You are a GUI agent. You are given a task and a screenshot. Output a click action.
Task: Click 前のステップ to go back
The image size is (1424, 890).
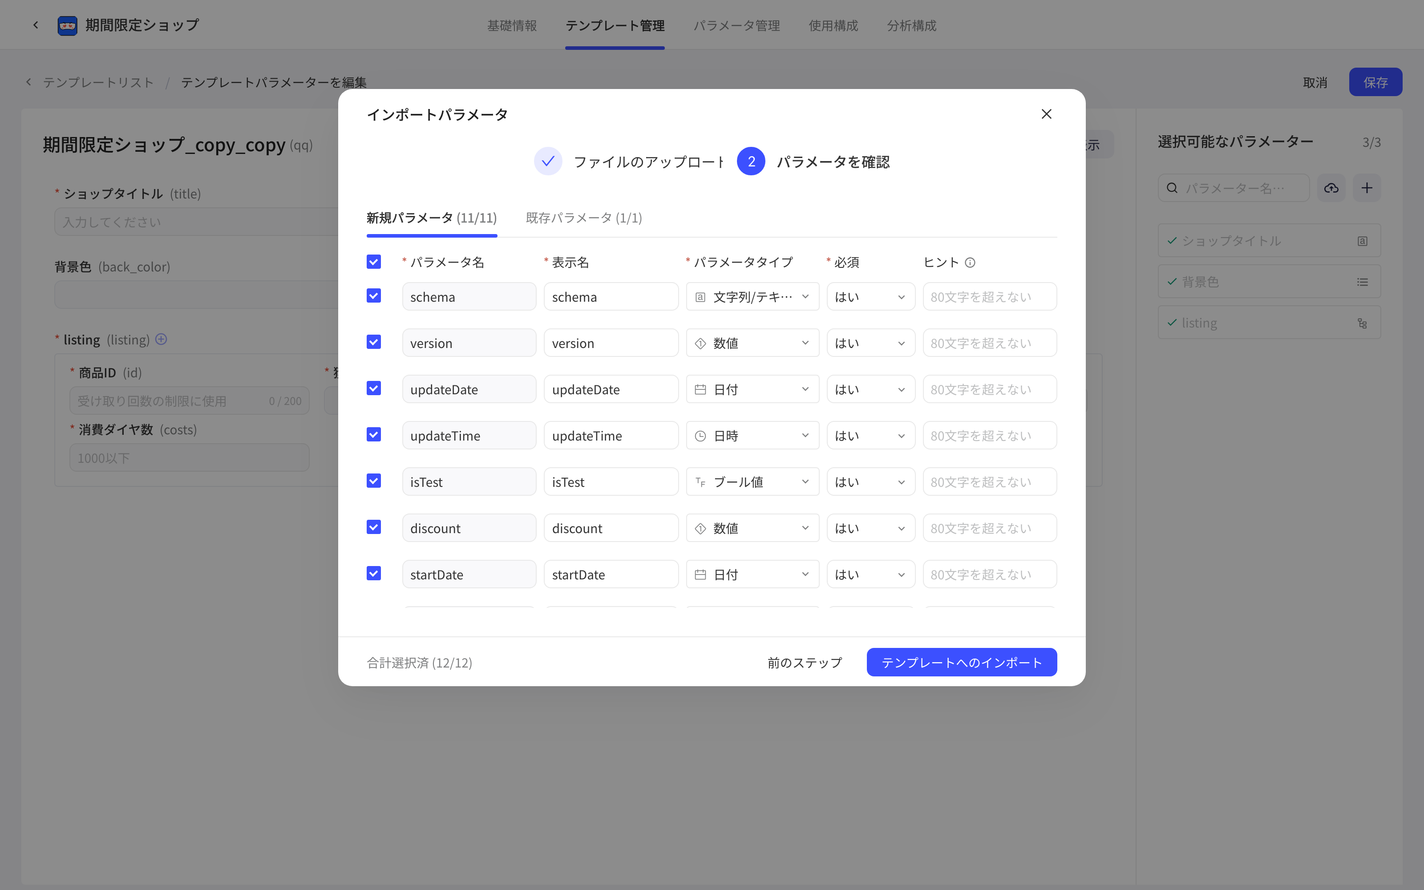point(805,662)
